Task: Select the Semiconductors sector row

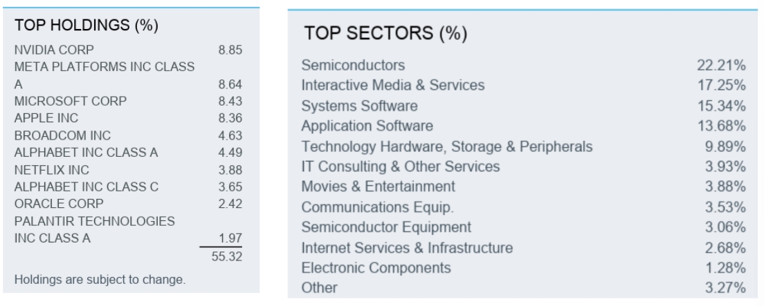Action: tap(353, 66)
